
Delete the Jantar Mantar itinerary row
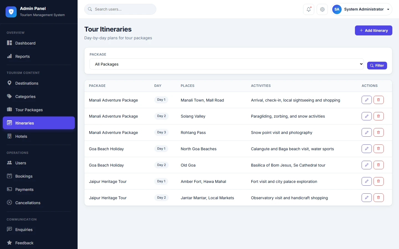[378, 198]
